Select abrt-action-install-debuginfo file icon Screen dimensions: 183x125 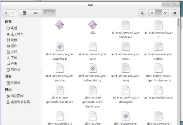point(126,90)
